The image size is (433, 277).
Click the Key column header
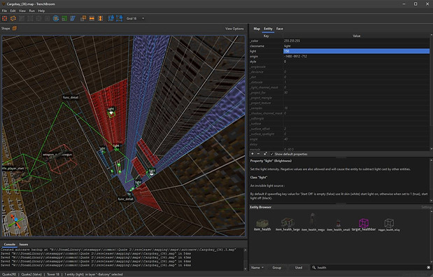pos(266,36)
